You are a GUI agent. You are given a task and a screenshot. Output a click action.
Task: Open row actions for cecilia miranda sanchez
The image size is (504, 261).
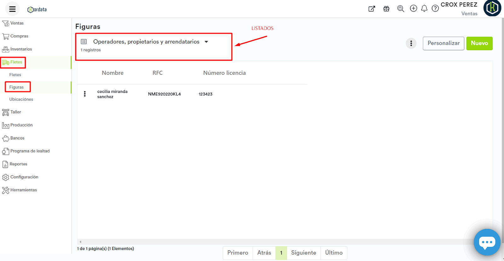85,94
